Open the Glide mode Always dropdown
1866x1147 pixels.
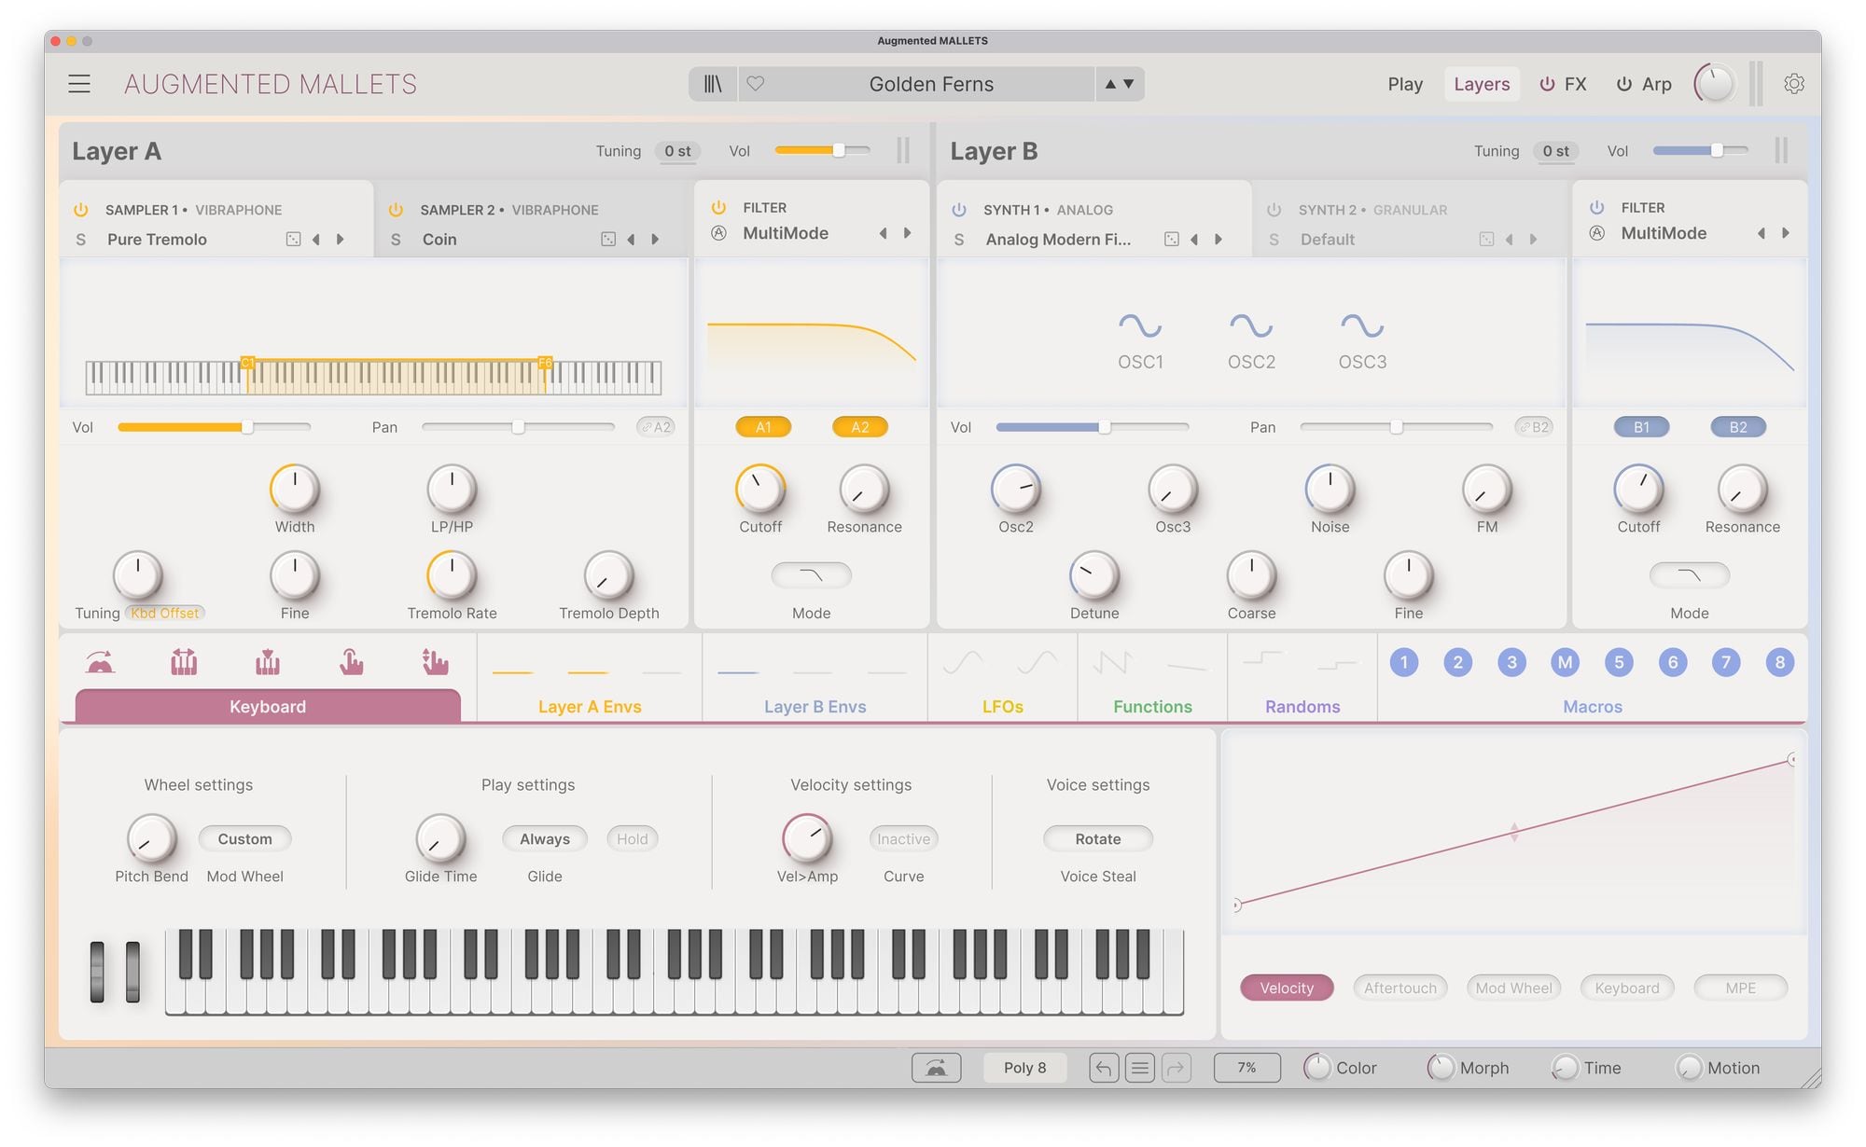(545, 839)
